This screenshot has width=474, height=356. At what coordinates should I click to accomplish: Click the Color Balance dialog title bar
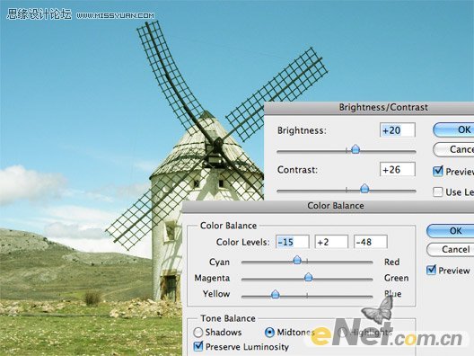tap(328, 206)
